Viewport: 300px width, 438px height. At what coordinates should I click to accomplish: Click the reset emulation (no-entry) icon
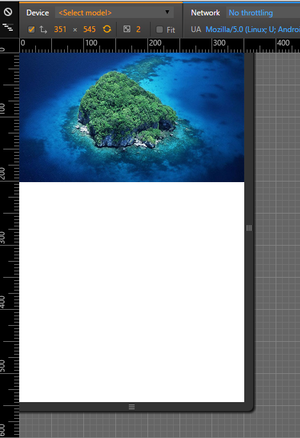click(8, 12)
